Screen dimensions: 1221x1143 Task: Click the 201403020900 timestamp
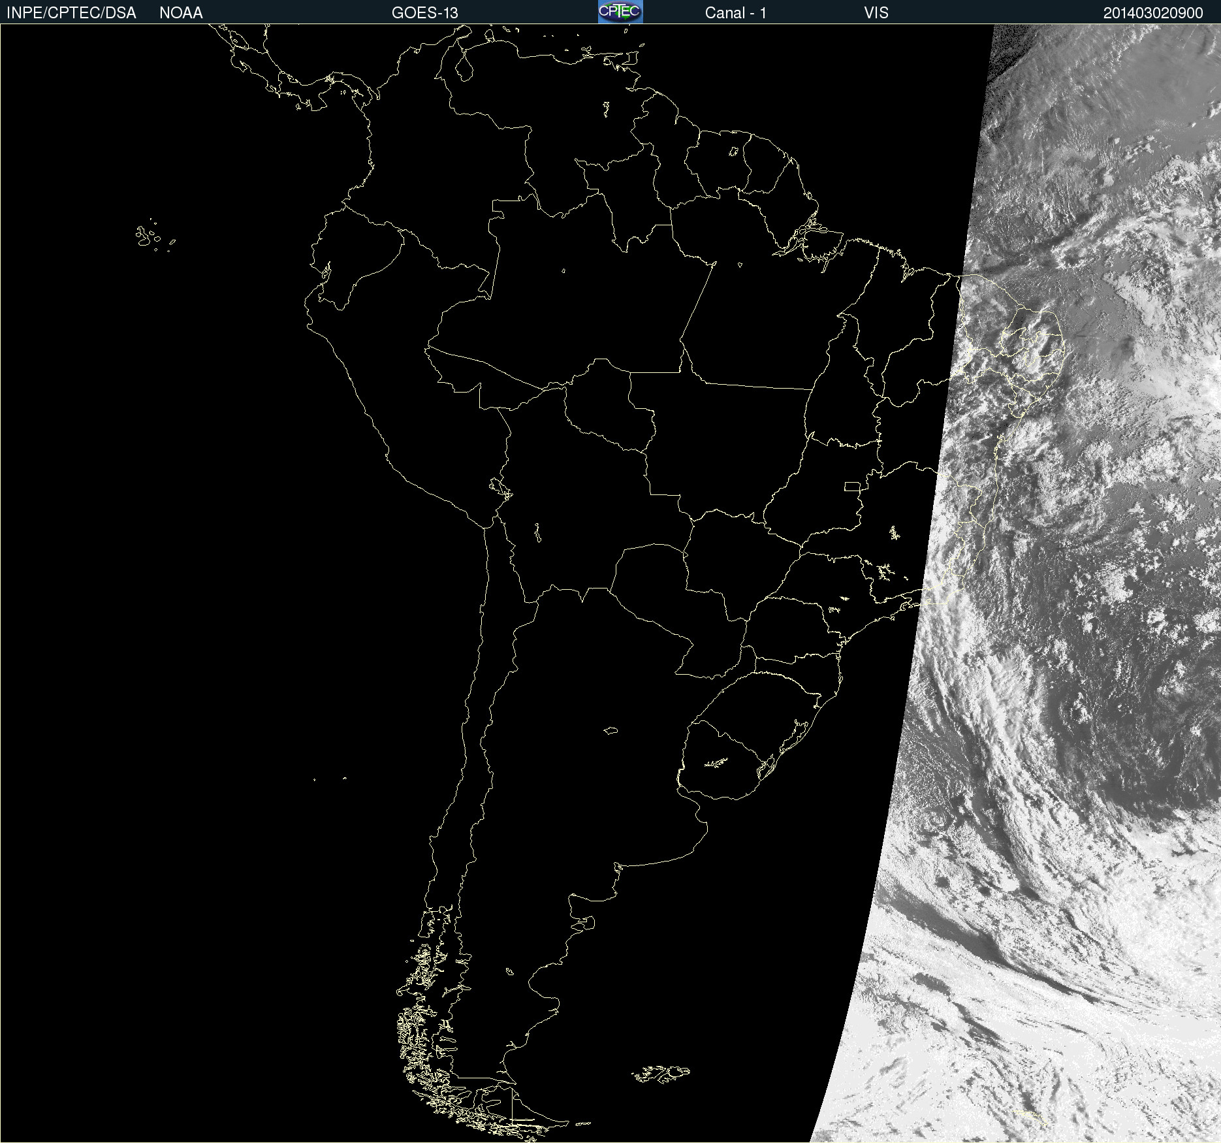click(1153, 13)
